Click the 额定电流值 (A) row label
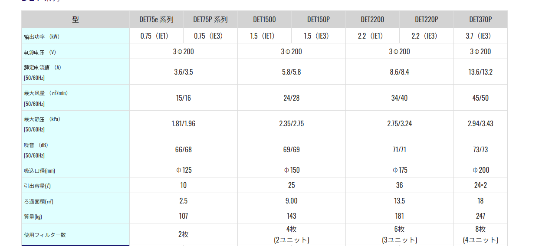Image resolution: width=552 pixels, height=246 pixels. tap(43, 68)
